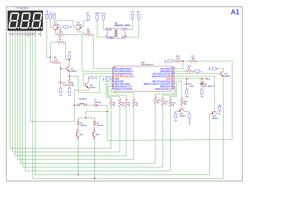Click capacitor C1 0.047
The width and height of the screenshot is (295, 209).
(x=61, y=82)
